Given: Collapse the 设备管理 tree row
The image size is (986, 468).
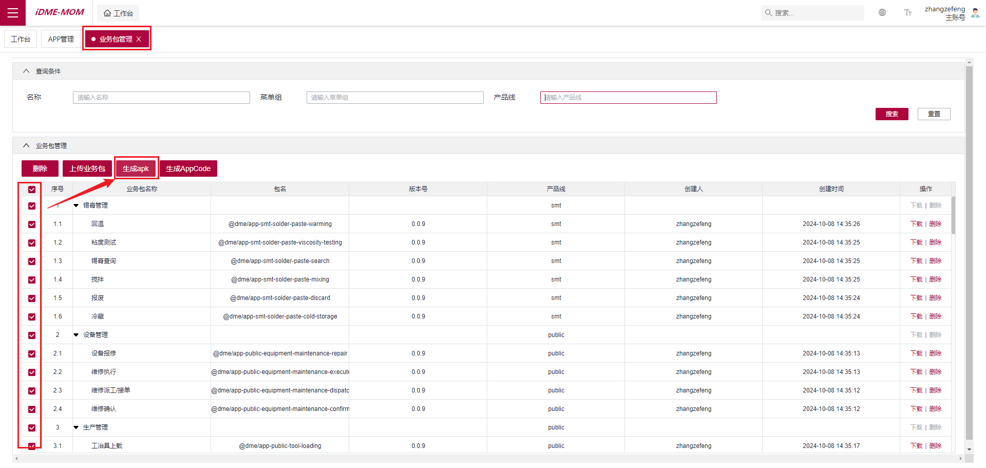Looking at the screenshot, I should [x=76, y=335].
